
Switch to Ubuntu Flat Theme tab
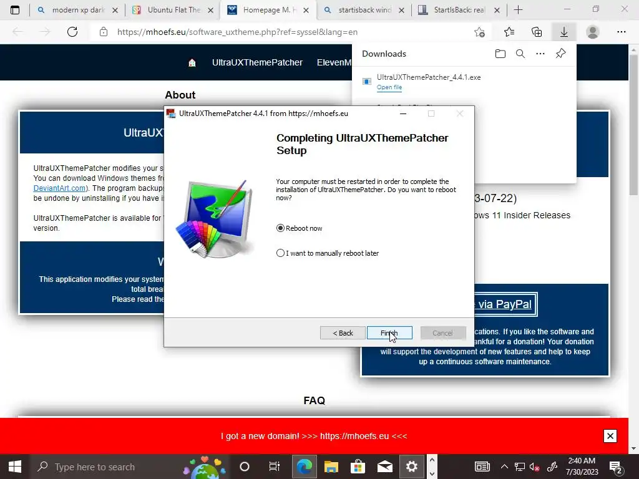click(x=172, y=10)
